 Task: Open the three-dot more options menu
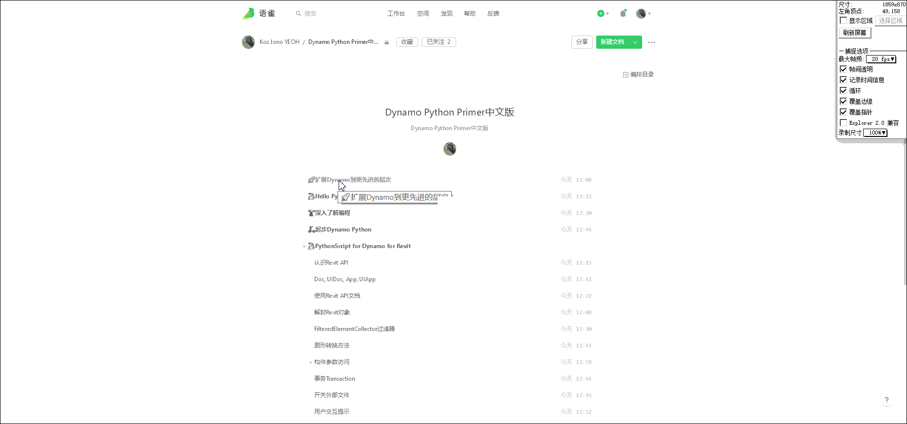tap(651, 42)
